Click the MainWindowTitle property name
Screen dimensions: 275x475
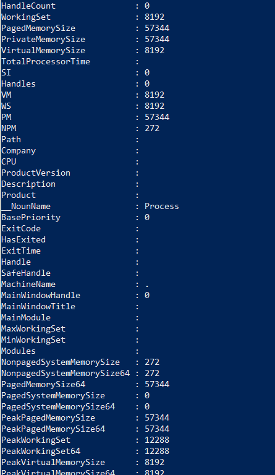point(38,306)
